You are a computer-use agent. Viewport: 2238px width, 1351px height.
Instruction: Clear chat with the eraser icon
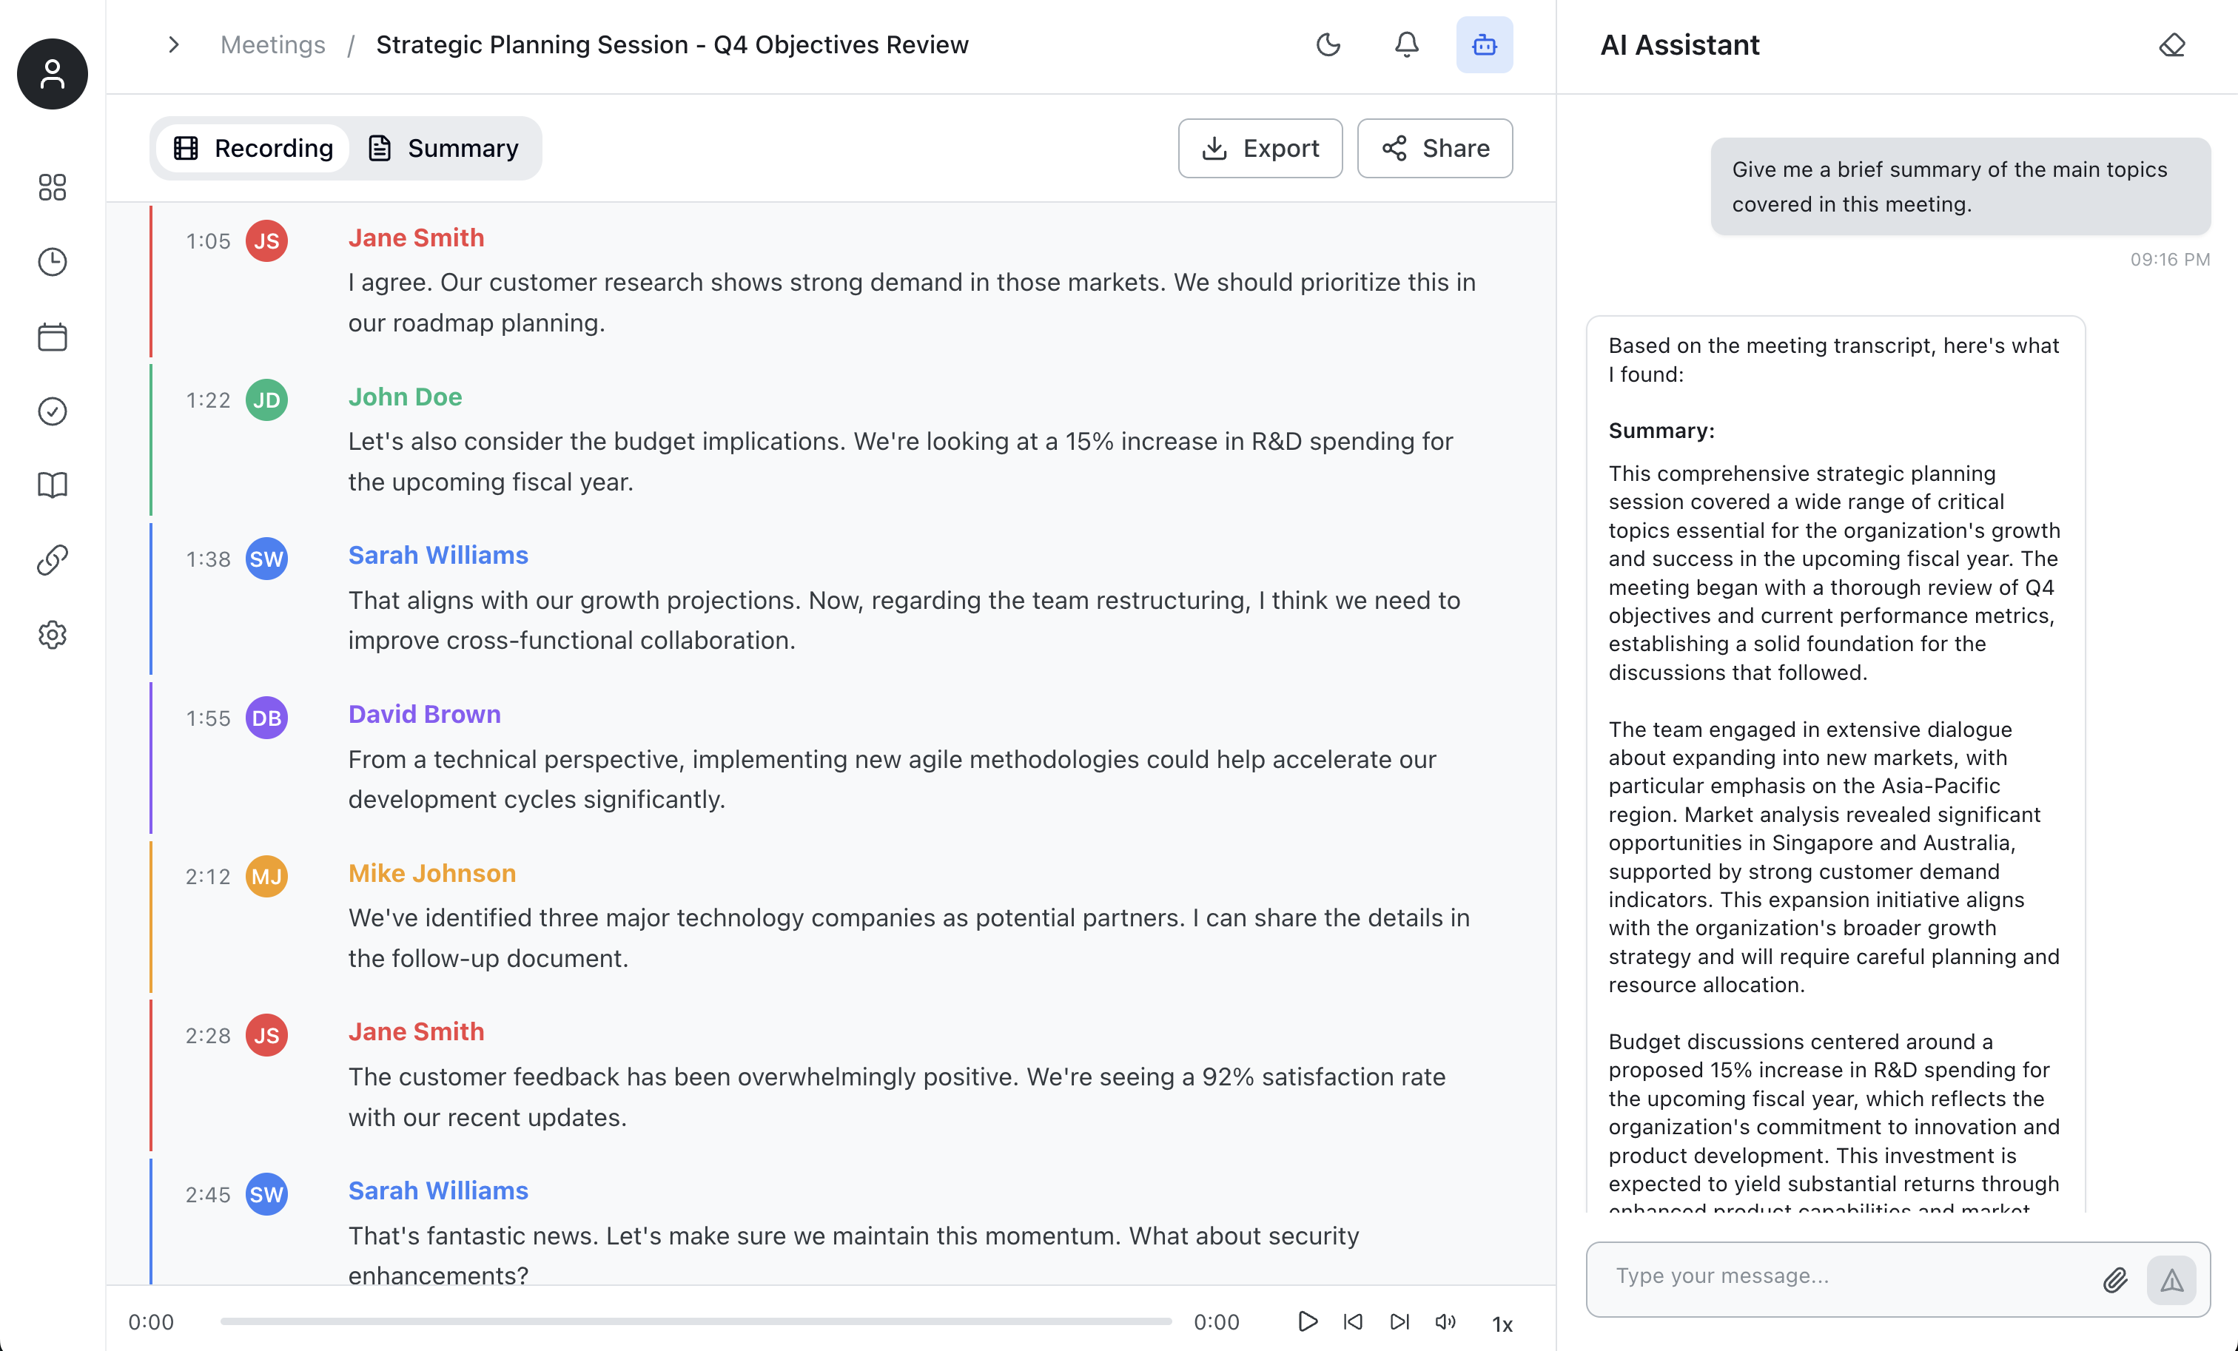pos(2171,44)
